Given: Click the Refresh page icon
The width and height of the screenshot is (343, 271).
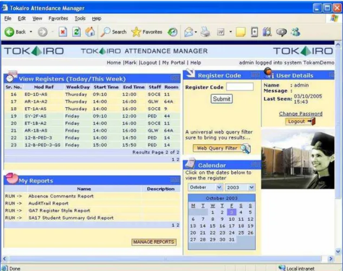Looking at the screenshot, I should click(x=76, y=32).
